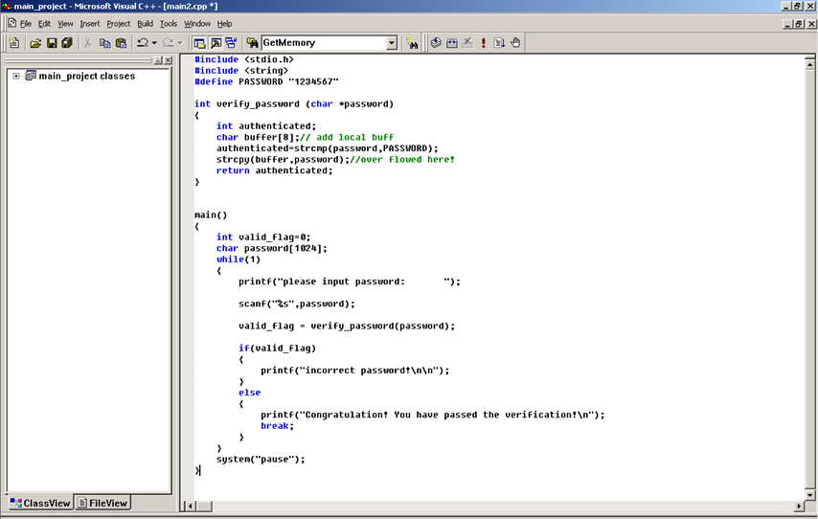The image size is (818, 519).
Task: Select the ClassView tab
Action: pos(40,503)
